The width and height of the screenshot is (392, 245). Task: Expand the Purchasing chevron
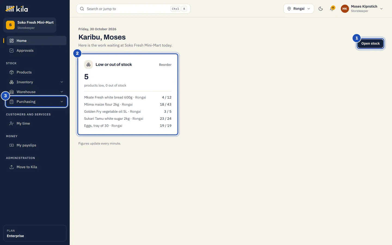pyautogui.click(x=62, y=102)
